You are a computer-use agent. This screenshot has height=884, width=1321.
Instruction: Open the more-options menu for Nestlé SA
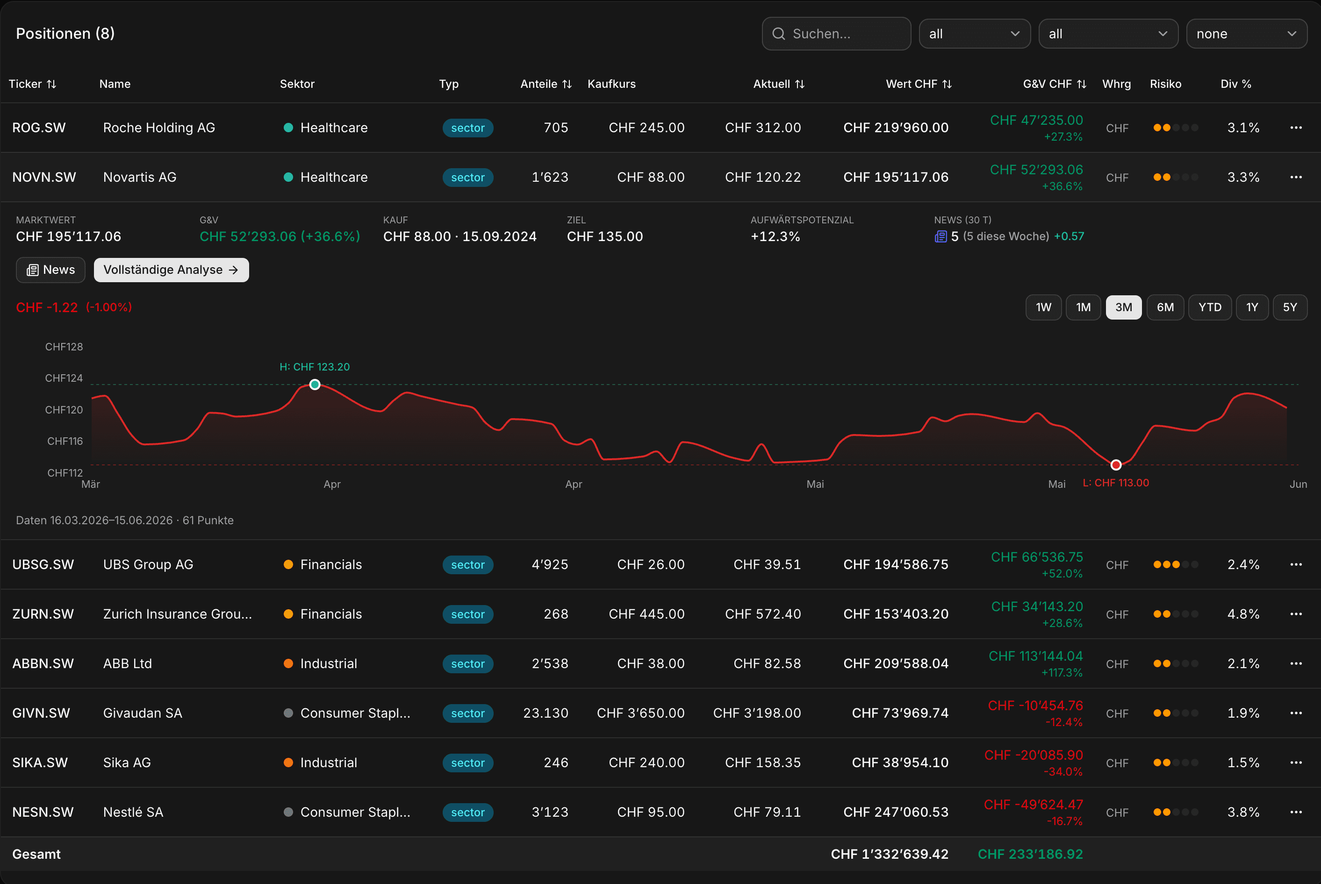point(1296,812)
